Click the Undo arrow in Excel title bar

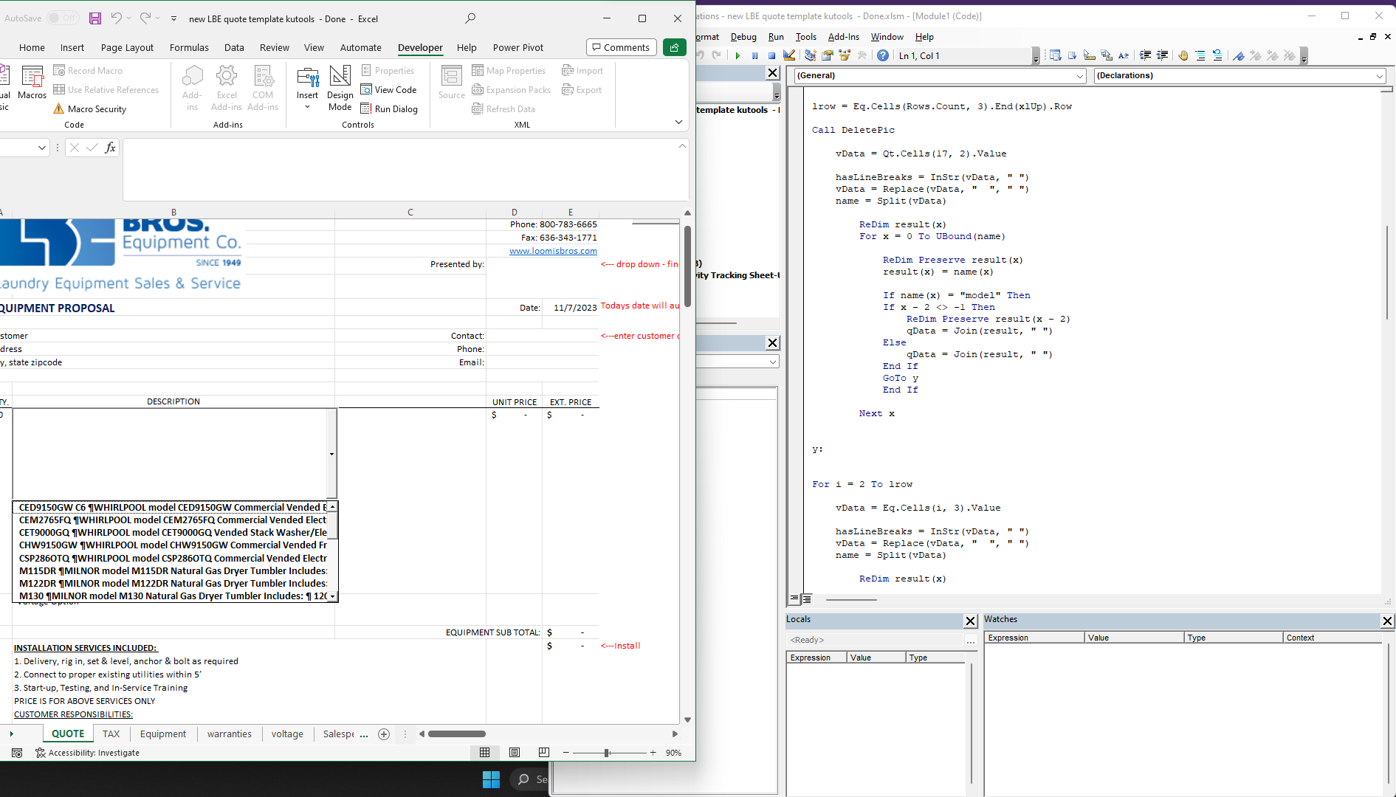point(116,18)
